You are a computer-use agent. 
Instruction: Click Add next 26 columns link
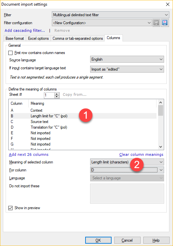[x=29, y=154]
